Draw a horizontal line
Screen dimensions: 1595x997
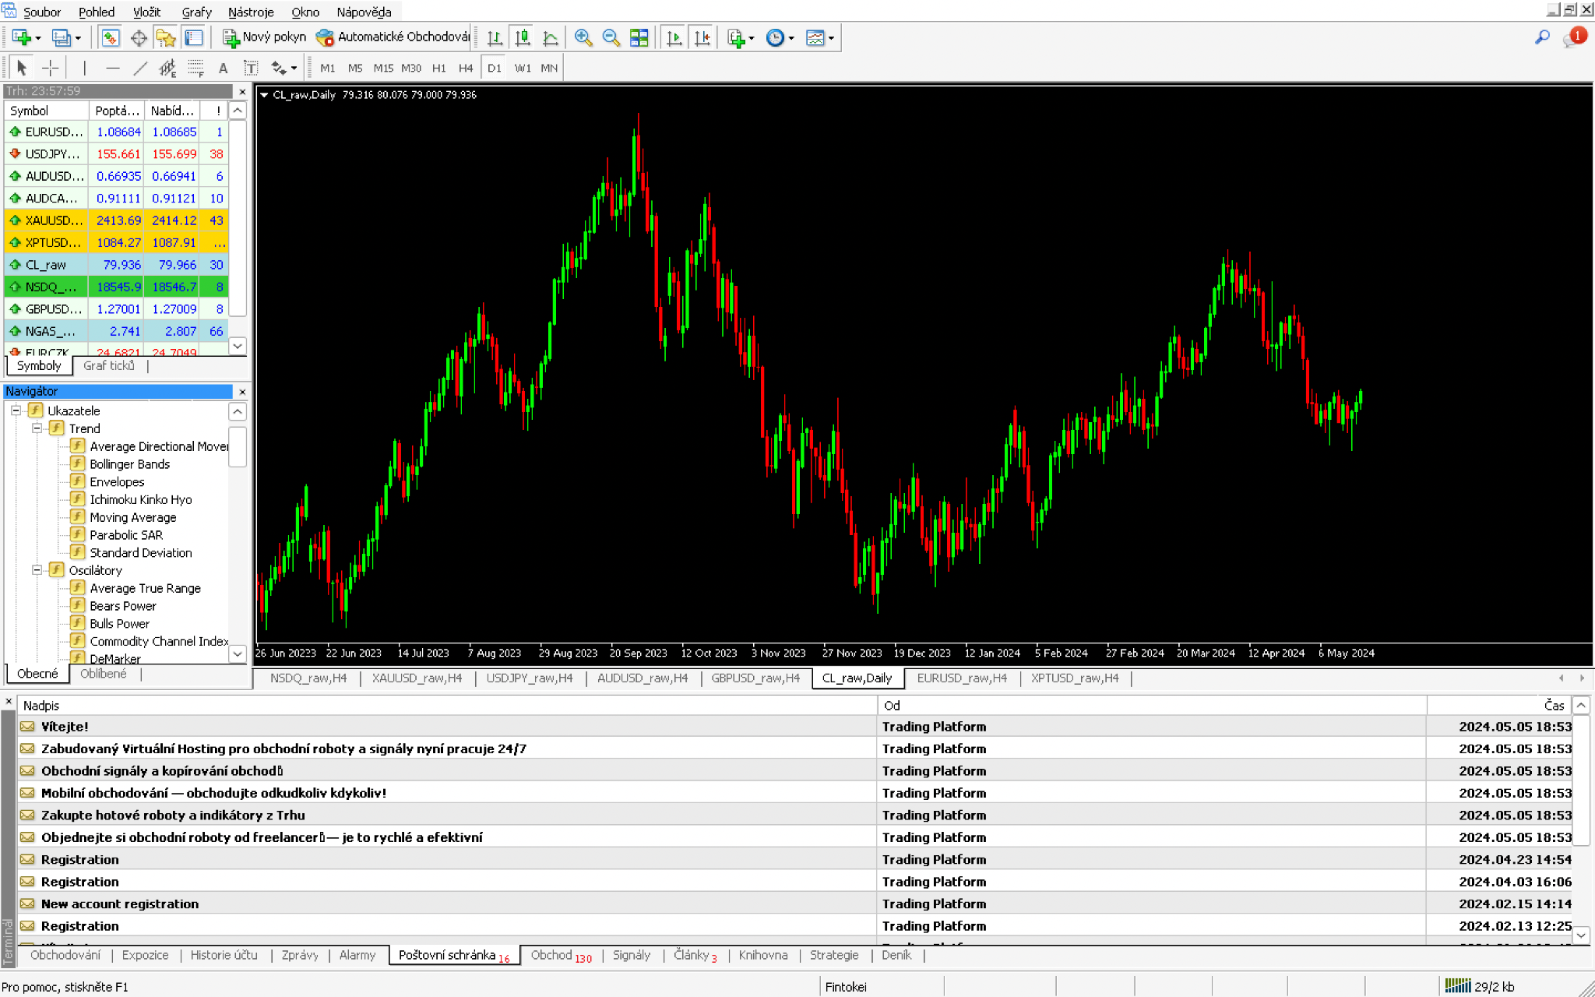[x=112, y=68]
